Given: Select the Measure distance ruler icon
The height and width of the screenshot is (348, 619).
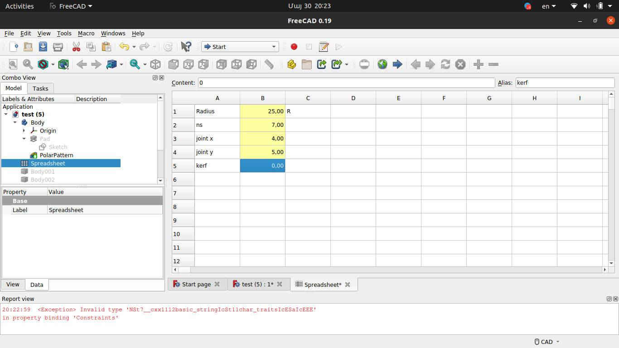Looking at the screenshot, I should pos(269,64).
